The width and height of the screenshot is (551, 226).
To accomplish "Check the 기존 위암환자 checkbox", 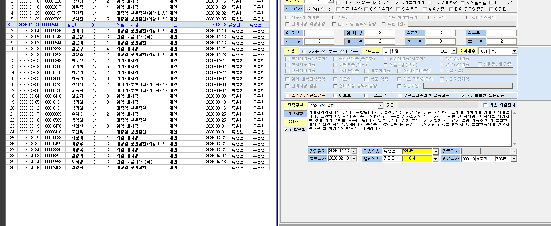I will point(485,105).
